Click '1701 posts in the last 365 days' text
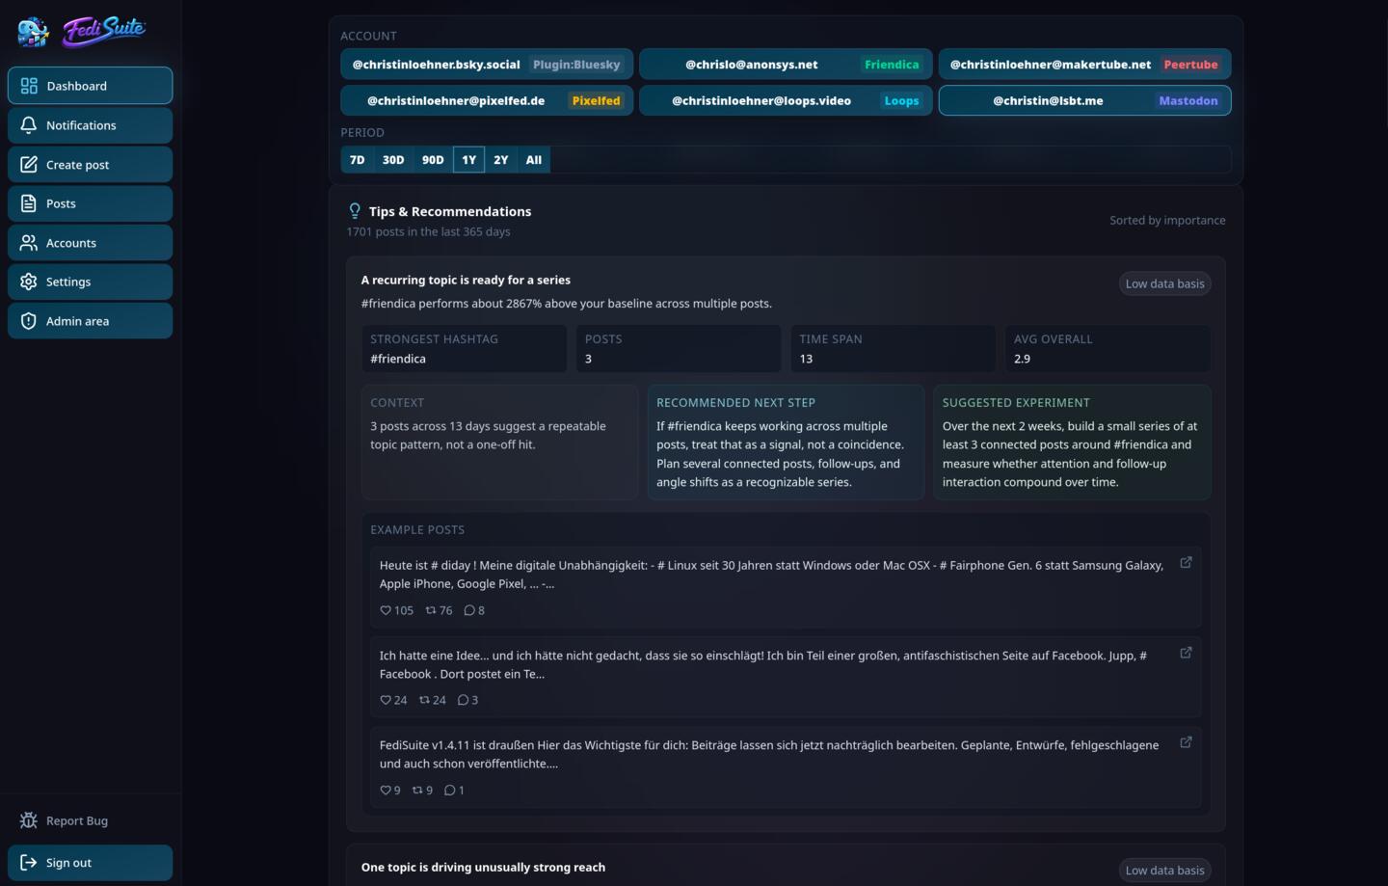The image size is (1388, 886). tap(429, 231)
